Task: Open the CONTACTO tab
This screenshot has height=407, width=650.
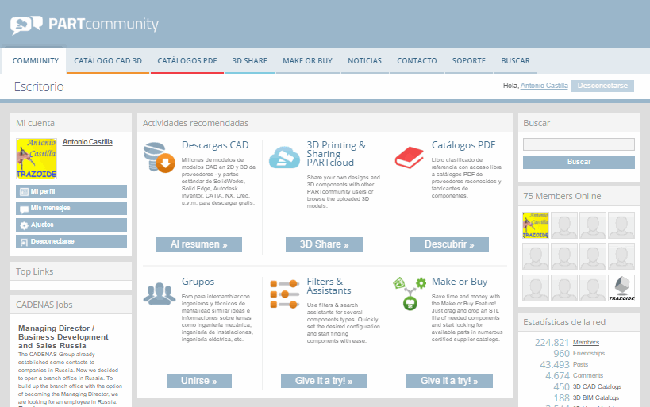Action: click(417, 60)
